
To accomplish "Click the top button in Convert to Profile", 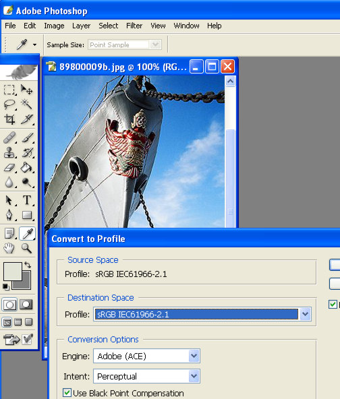I will coord(335,265).
